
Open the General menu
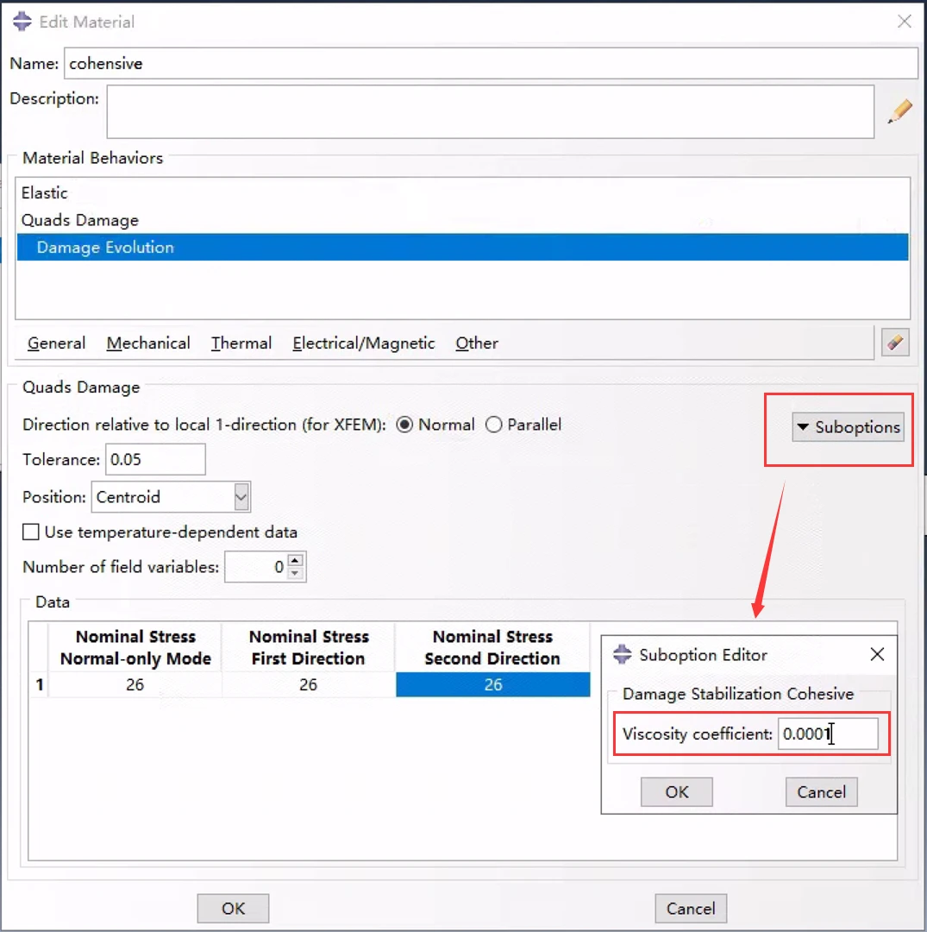[x=56, y=343]
